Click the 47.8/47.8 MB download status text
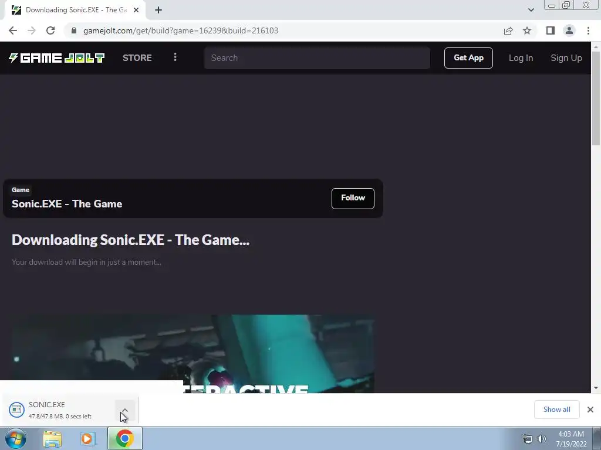The width and height of the screenshot is (601, 450). pos(60,417)
